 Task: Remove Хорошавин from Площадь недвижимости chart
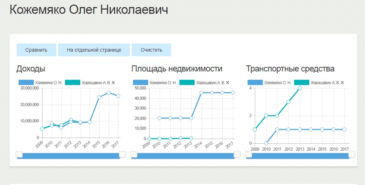(x=228, y=83)
